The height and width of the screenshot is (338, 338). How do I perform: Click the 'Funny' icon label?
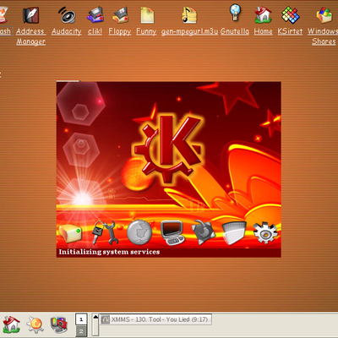146,31
